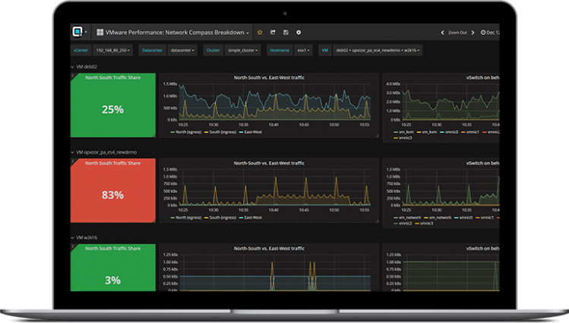The image size is (569, 323).
Task: Click the resize handle of opvizor_pa_es4_newdemo traffic chart
Action: click(377, 220)
